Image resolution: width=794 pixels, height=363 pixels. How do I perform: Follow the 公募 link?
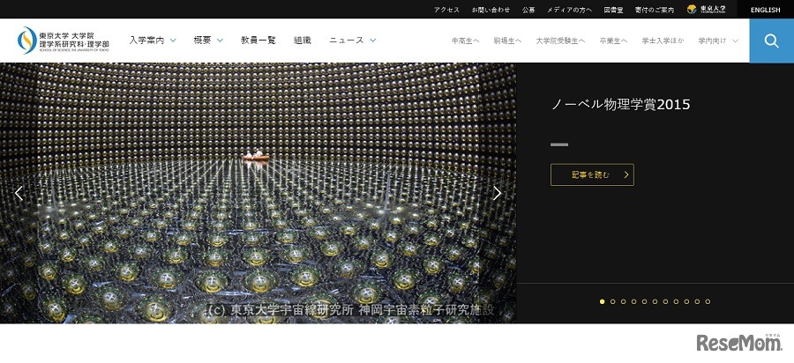528,10
